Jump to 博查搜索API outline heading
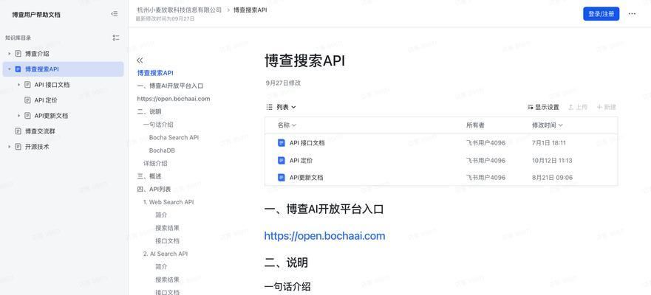Viewport: 651px width, 295px height. [x=155, y=73]
